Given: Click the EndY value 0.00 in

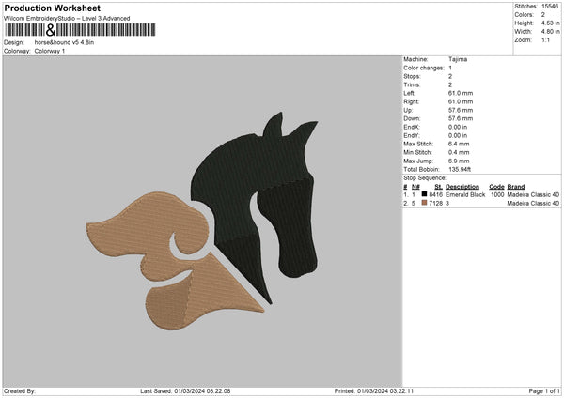Looking at the screenshot, I should pyautogui.click(x=458, y=136).
